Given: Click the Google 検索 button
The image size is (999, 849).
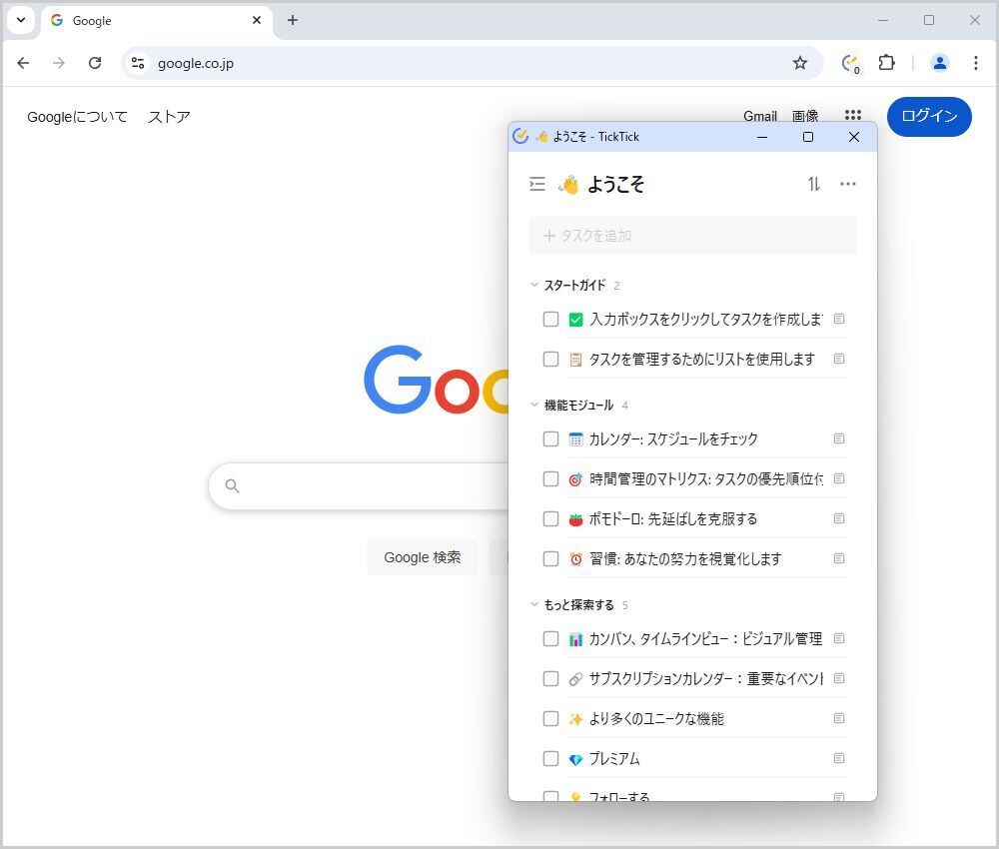Looking at the screenshot, I should pos(422,557).
